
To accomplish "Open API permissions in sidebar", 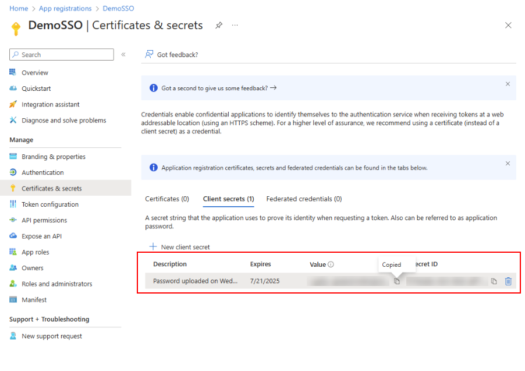I will coord(44,220).
